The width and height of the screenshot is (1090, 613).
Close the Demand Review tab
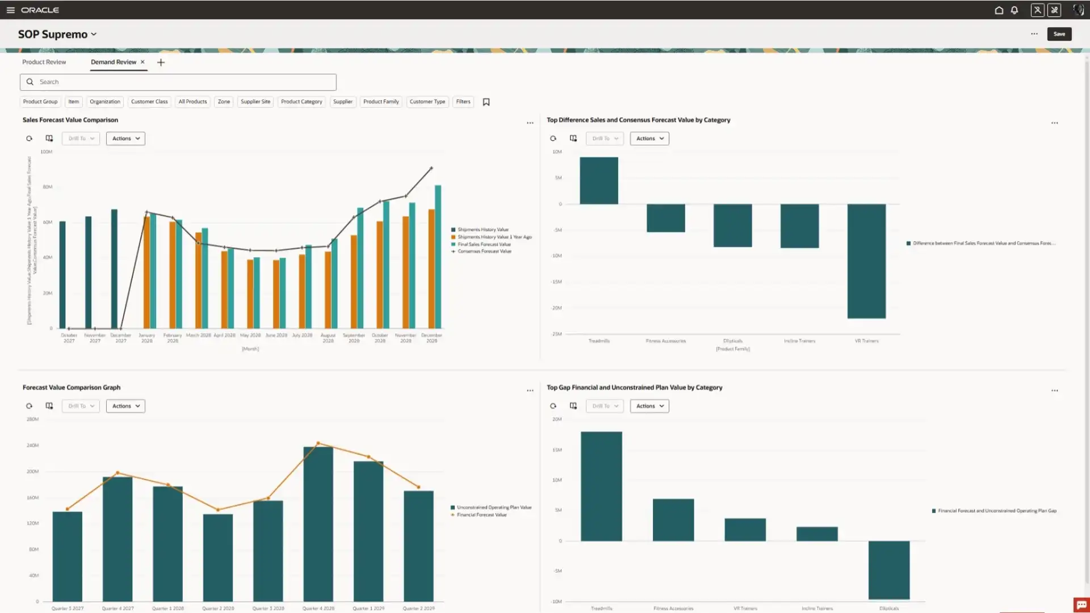click(x=142, y=62)
